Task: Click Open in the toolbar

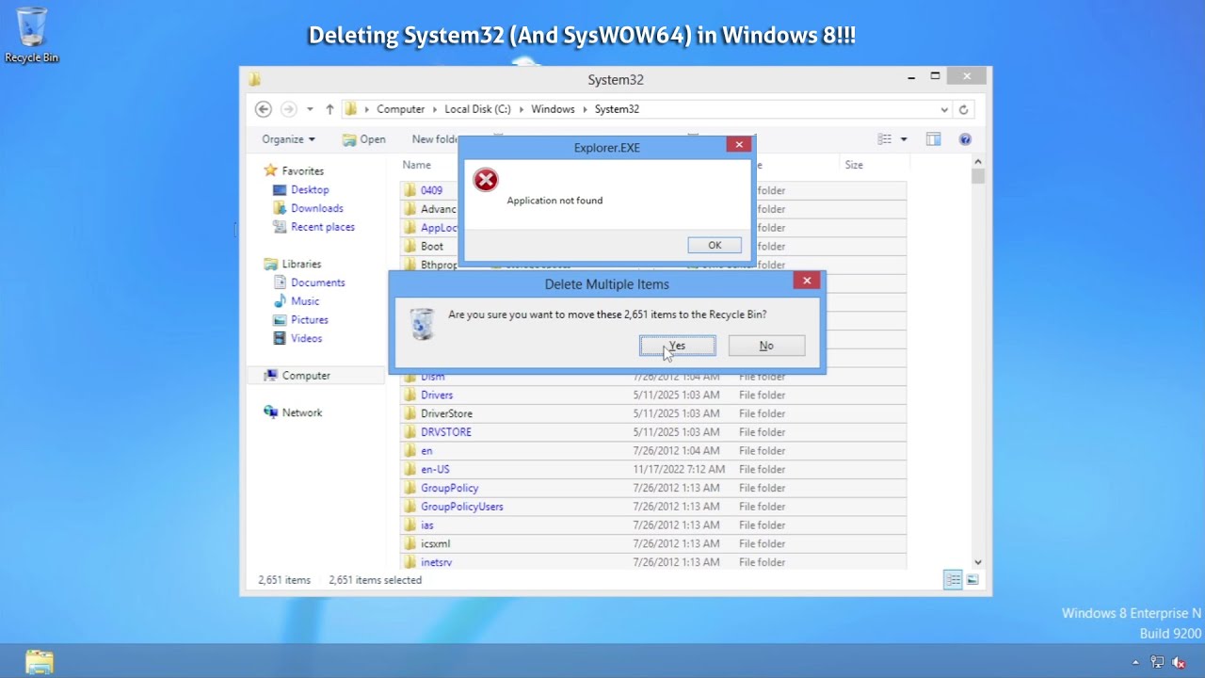Action: pyautogui.click(x=363, y=139)
